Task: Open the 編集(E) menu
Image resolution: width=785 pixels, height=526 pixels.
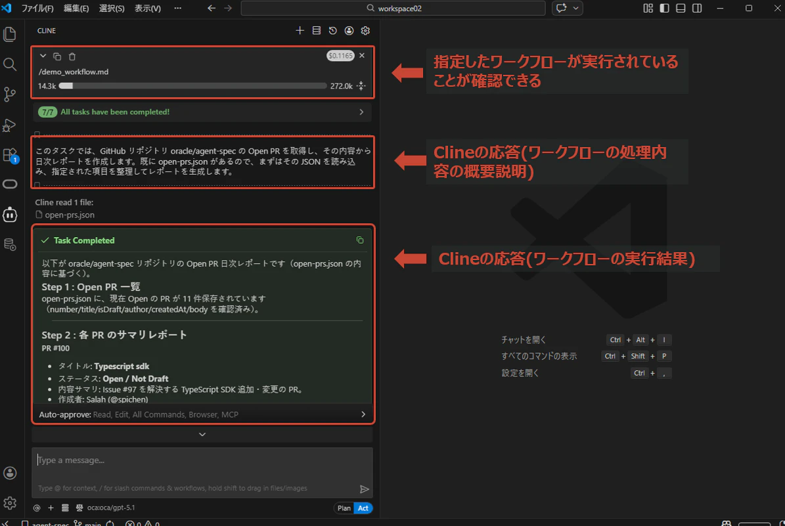Action: click(x=76, y=9)
